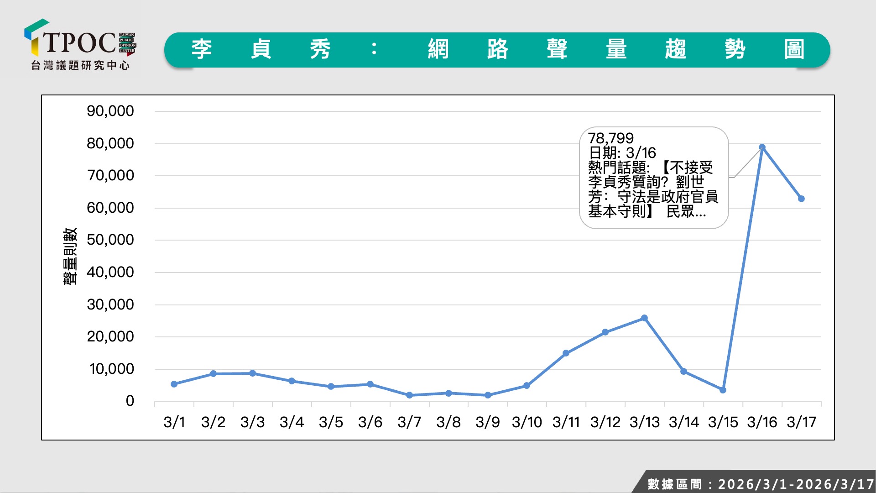Screen dimensions: 876x493
Task: Click the 90,000 y-axis label
Action: point(110,111)
